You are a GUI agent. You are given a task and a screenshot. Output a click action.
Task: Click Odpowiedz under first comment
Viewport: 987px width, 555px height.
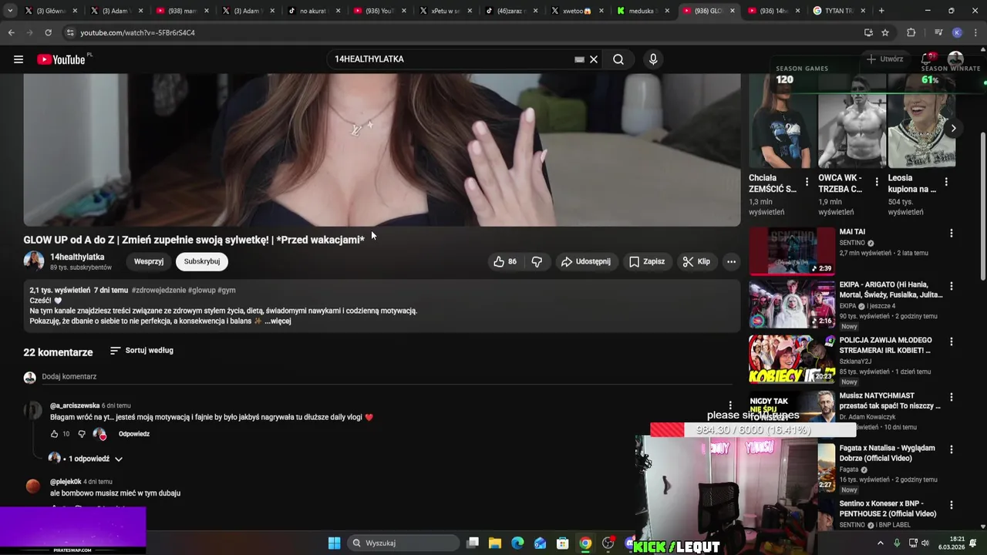tap(134, 434)
